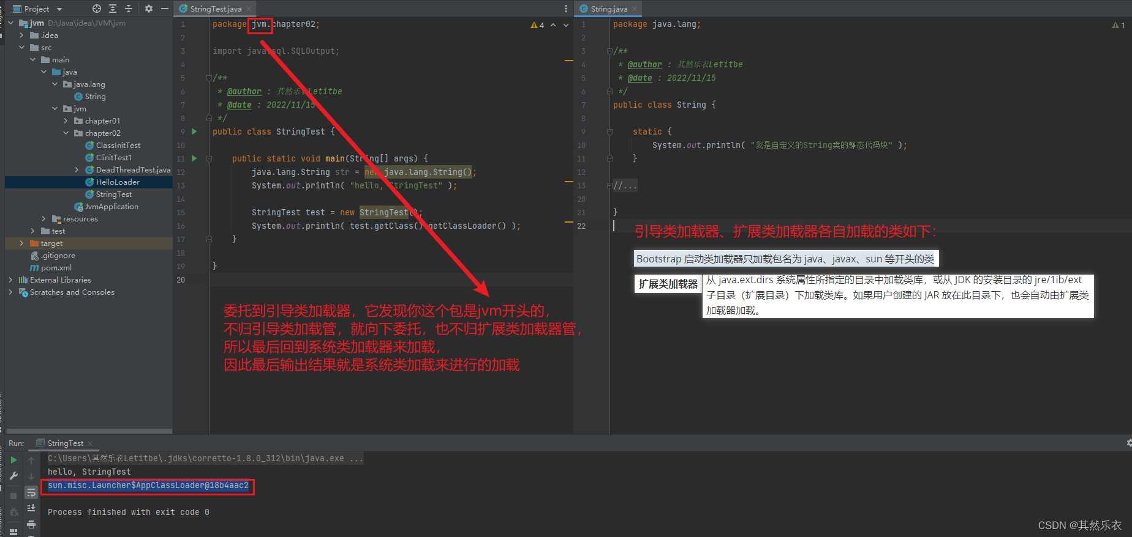Collapse the java.lang package
Image resolution: width=1132 pixels, height=537 pixels.
tap(55, 84)
